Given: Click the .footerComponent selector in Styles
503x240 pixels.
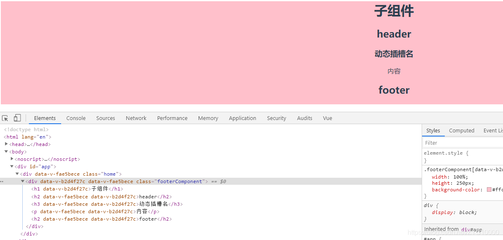Looking at the screenshot, I should click(463, 169).
